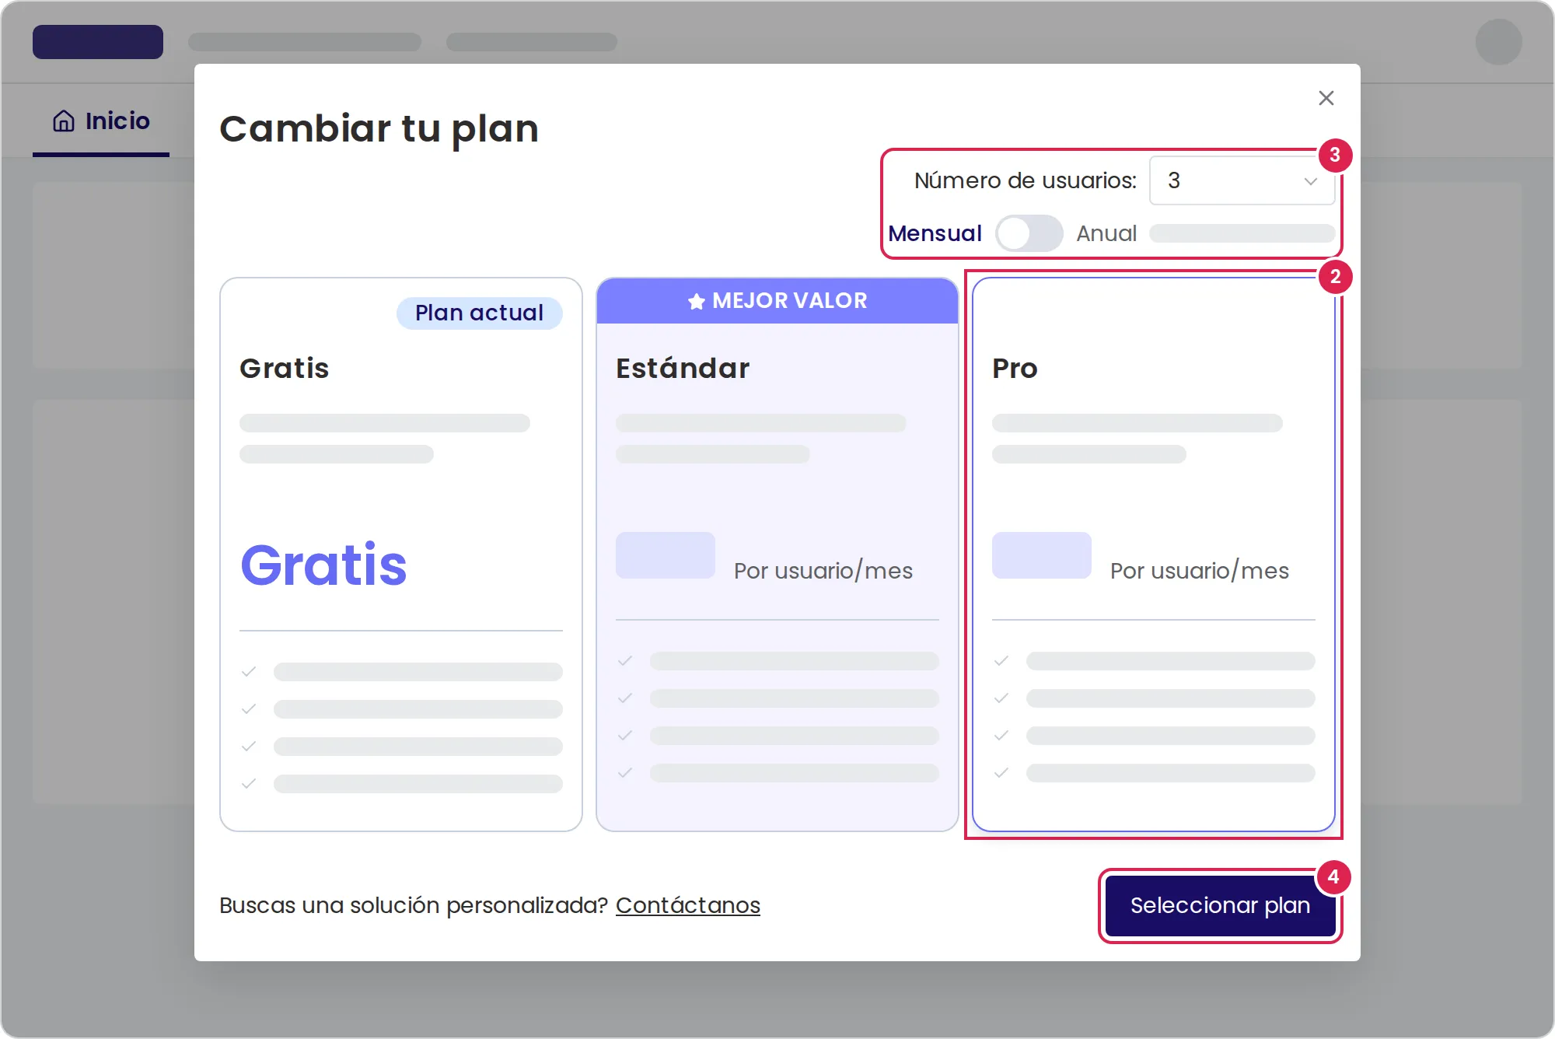1555x1039 pixels.
Task: Click the Gratis plan card heading
Action: [x=284, y=368]
